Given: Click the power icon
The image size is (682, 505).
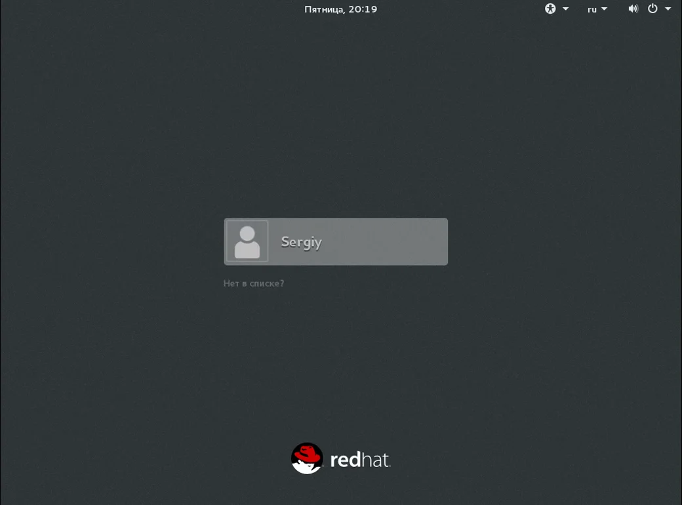Looking at the screenshot, I should point(652,9).
